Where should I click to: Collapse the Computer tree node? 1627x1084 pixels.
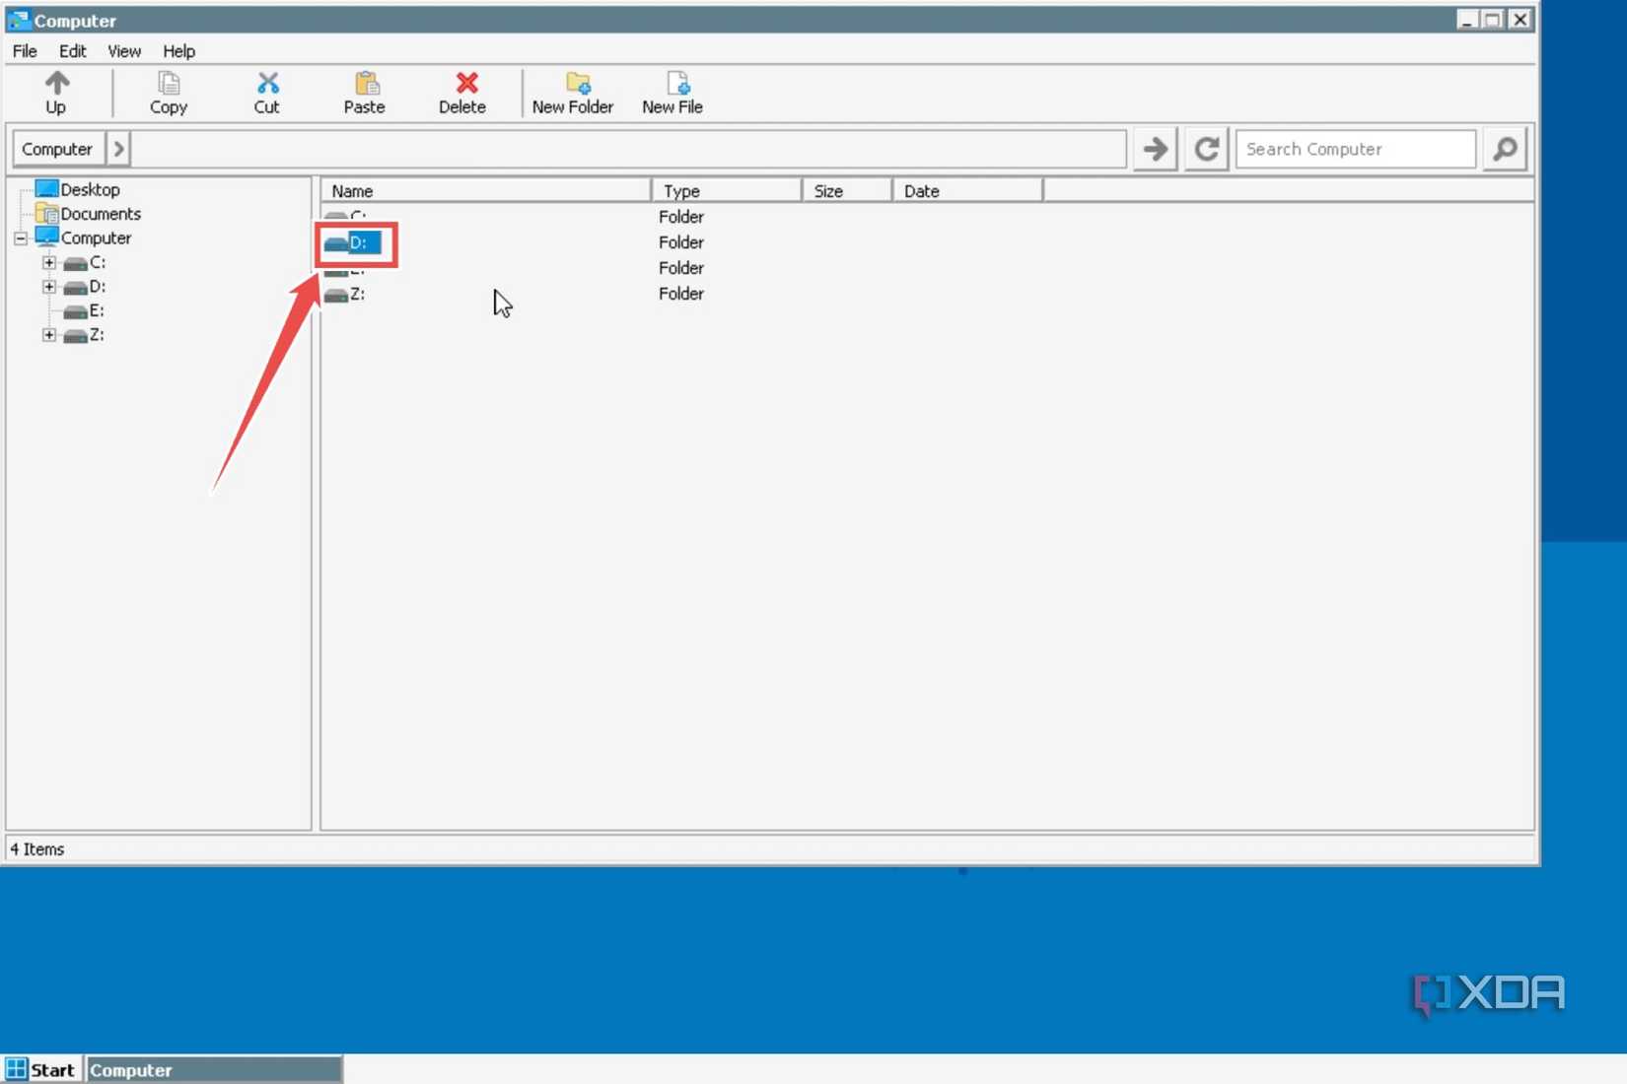point(21,238)
